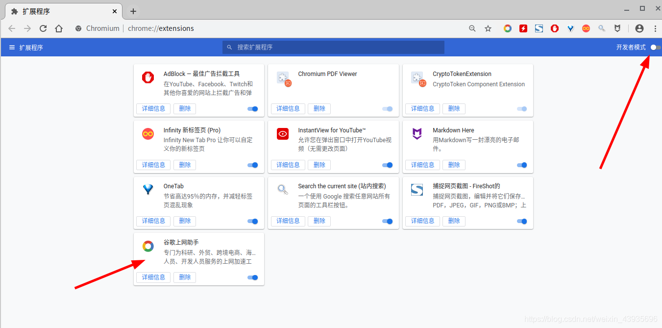
Task: Open 详细信息 for Chromium PDF Viewer
Action: click(288, 109)
